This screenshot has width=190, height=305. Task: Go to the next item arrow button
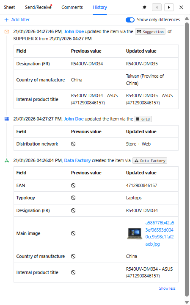tap(169, 7)
